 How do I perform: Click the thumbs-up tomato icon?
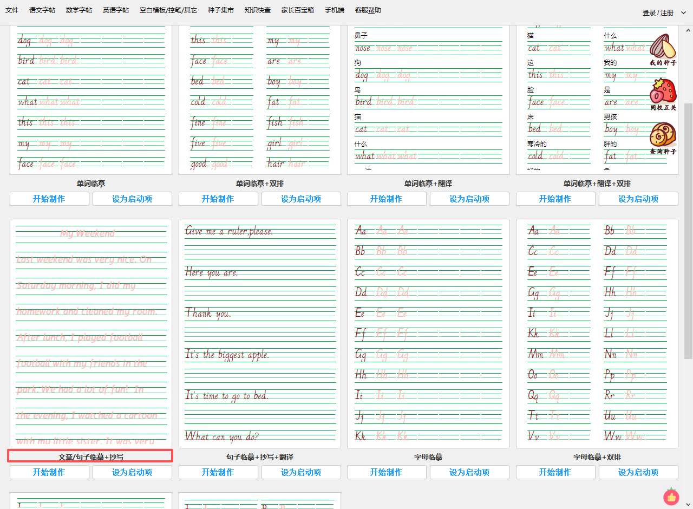coord(671,497)
